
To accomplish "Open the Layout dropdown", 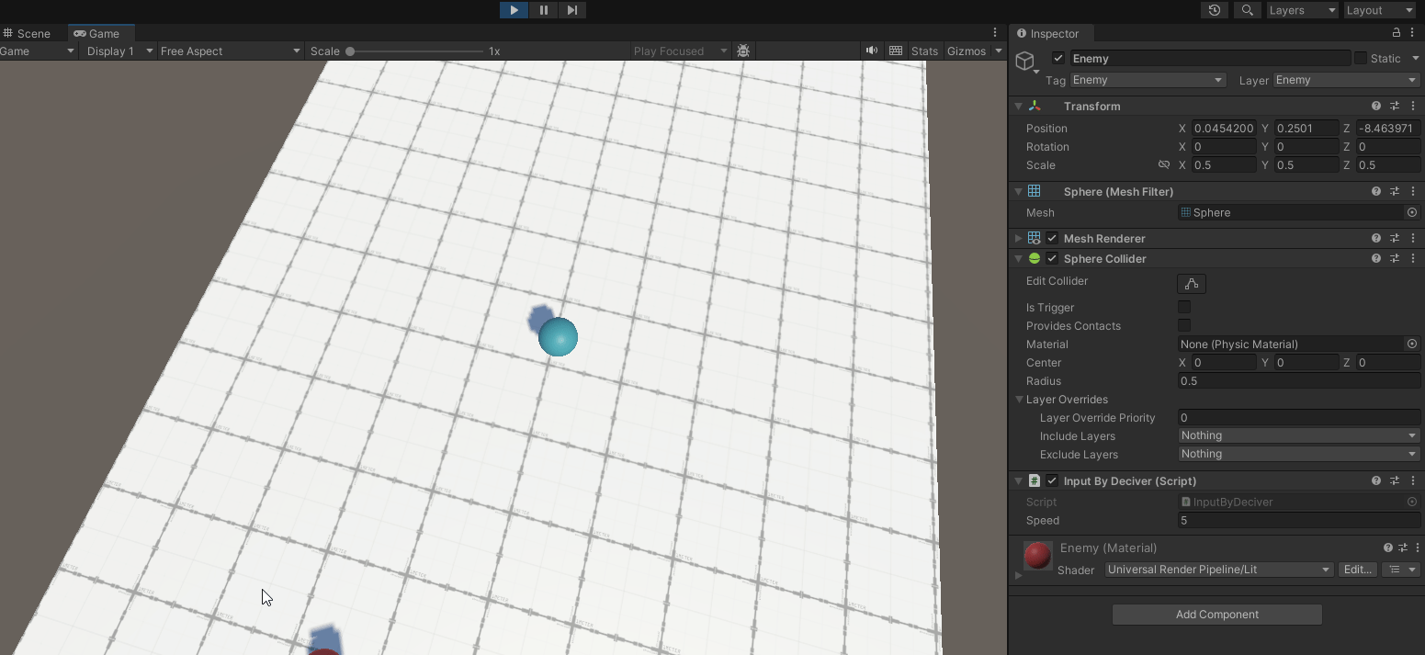I will point(1379,10).
